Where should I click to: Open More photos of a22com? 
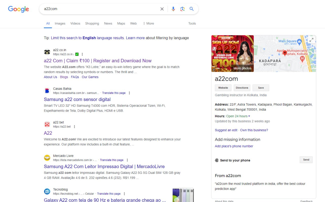[242, 68]
